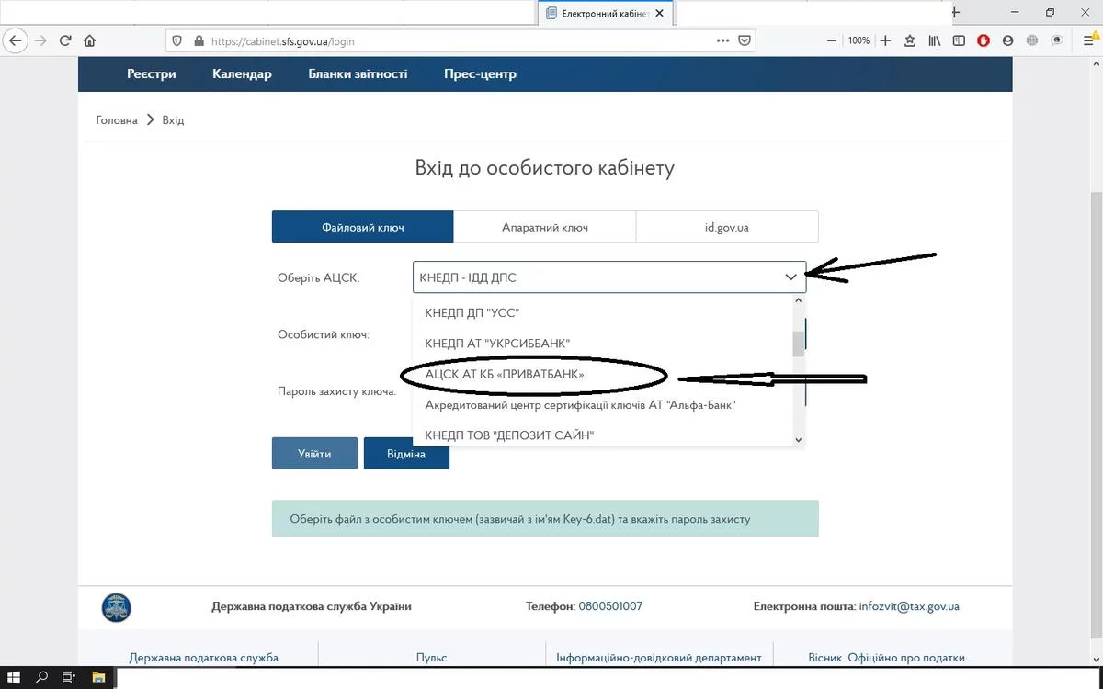
Task: Click the Пароль захисту ключа label
Action: click(x=337, y=391)
